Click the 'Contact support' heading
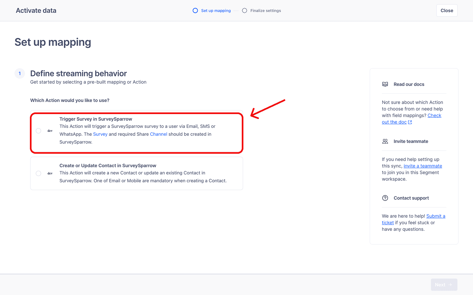Image resolution: width=473 pixels, height=295 pixels. [411, 198]
